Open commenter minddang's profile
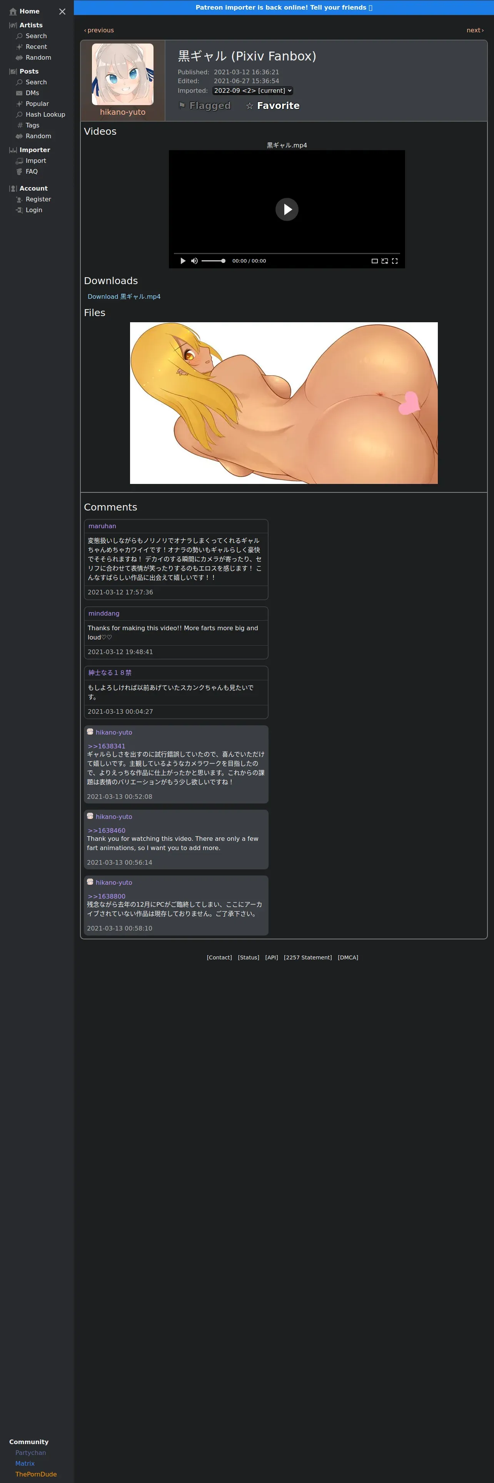The image size is (494, 1483). (x=104, y=614)
